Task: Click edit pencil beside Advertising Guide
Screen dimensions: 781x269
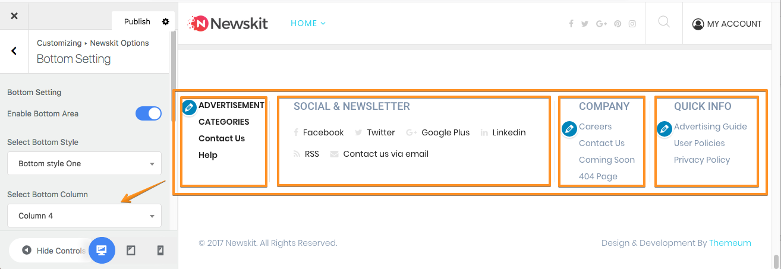Action: pyautogui.click(x=664, y=128)
